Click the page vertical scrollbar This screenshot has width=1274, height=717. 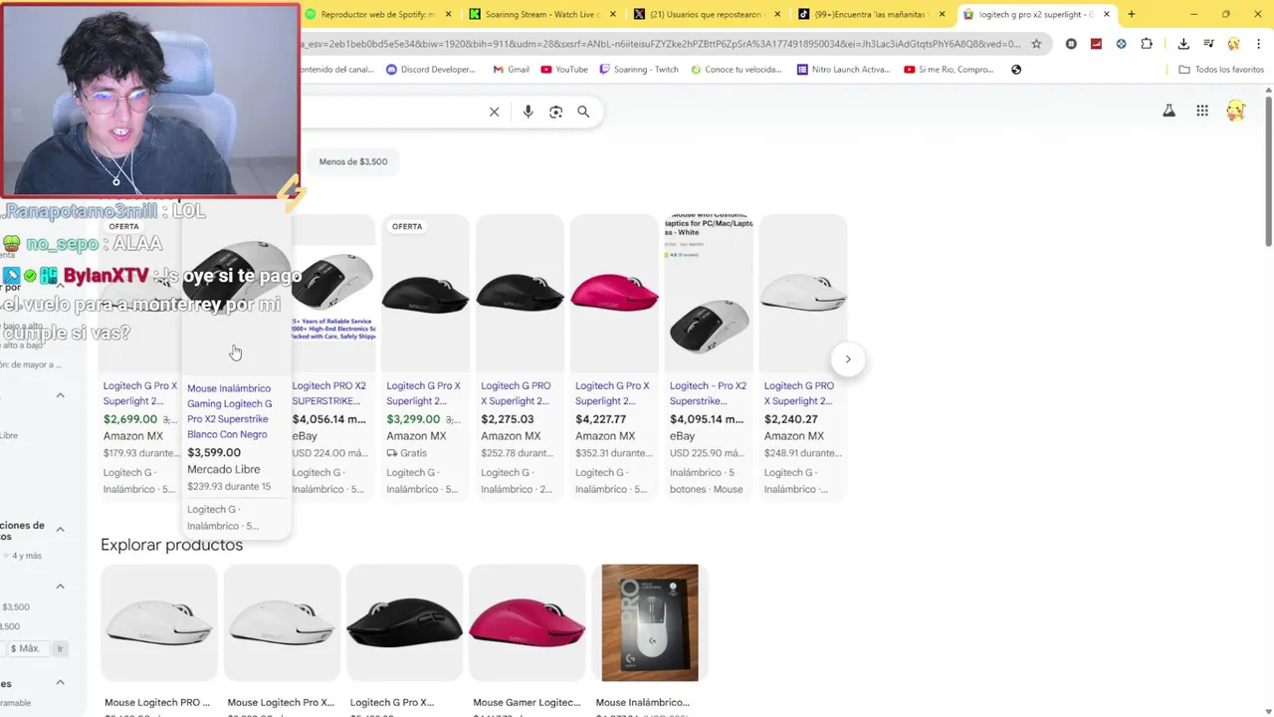pos(1268,169)
